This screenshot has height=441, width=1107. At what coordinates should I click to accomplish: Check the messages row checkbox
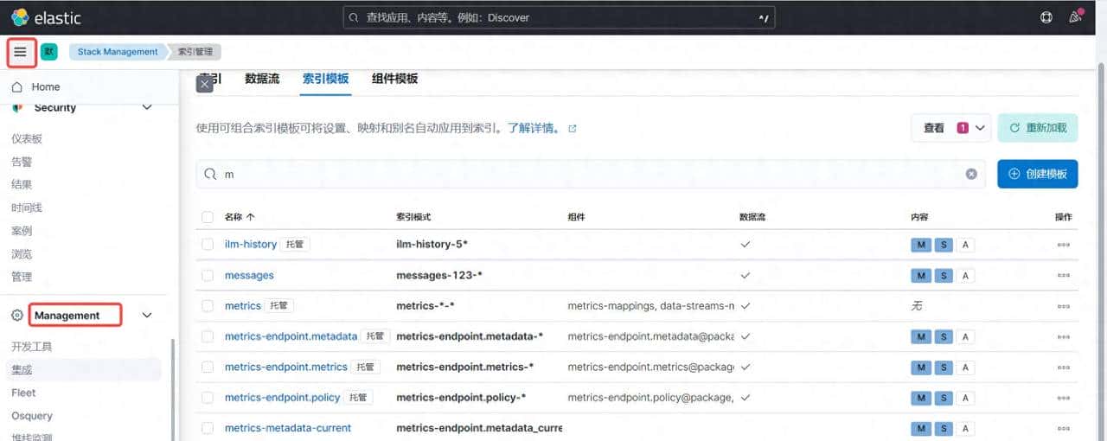[x=208, y=276]
